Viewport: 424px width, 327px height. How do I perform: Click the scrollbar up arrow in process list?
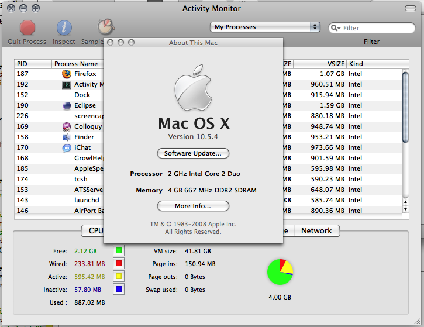pos(405,202)
